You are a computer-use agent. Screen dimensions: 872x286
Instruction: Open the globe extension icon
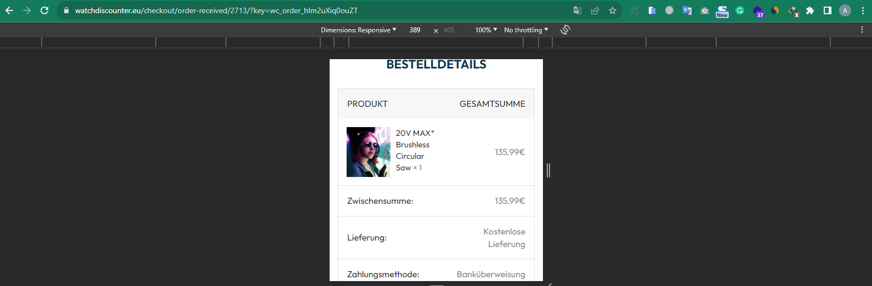click(x=670, y=10)
